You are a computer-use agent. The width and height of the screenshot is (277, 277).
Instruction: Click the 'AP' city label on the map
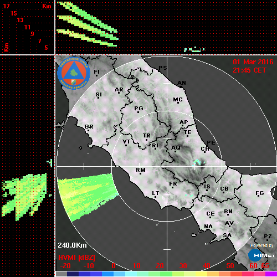pyautogui.click(x=184, y=122)
